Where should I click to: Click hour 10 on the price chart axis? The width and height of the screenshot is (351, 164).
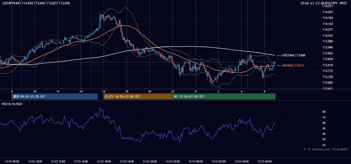click(x=35, y=91)
